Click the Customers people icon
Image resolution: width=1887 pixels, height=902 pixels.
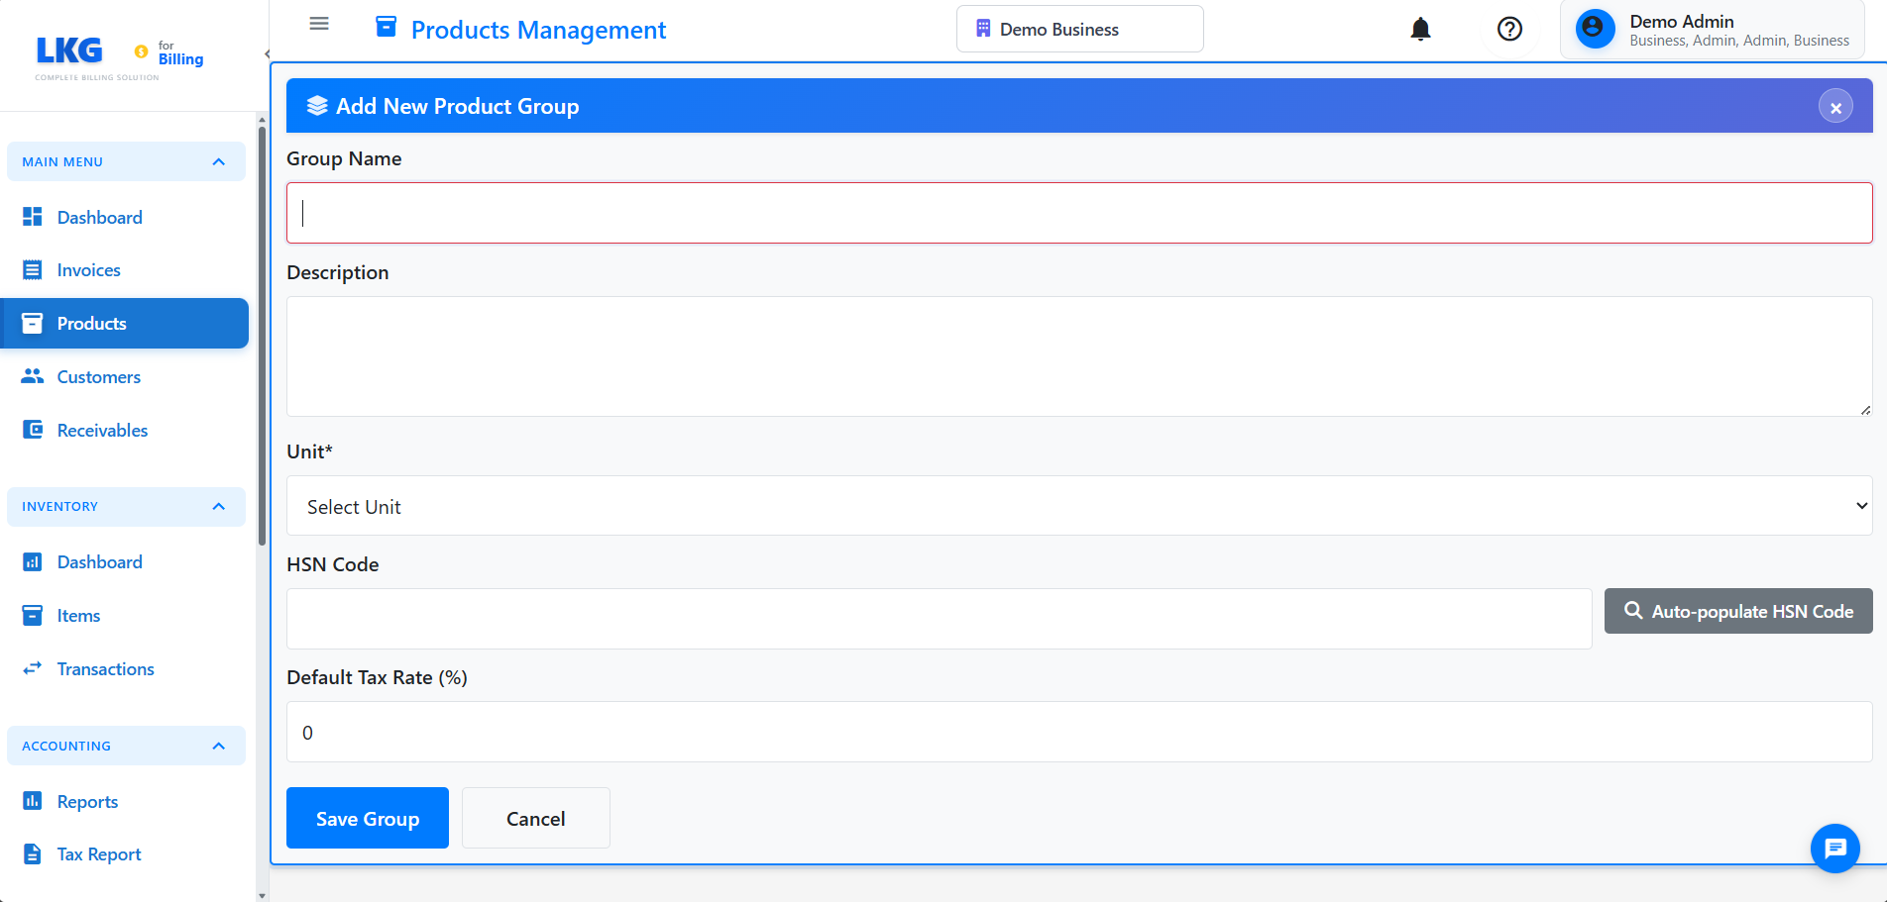33,376
